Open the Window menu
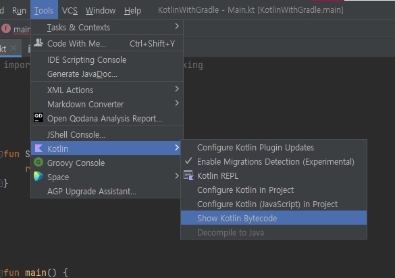Screen dimensions: 395x278 [x=101, y=11]
